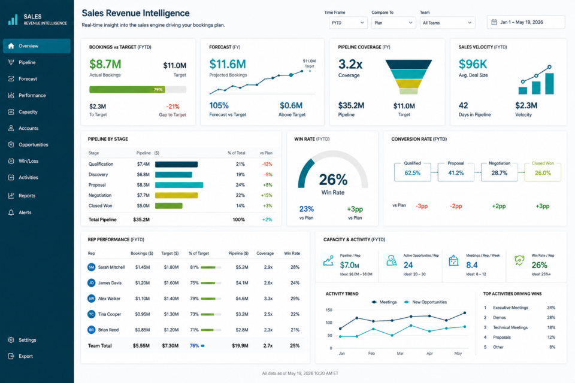The image size is (575, 383).
Task: Click the Qualified 62.5% conversion box
Action: point(413,172)
